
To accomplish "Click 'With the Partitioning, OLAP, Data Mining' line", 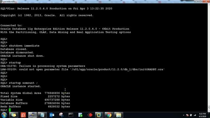I will click(x=66, y=32).
